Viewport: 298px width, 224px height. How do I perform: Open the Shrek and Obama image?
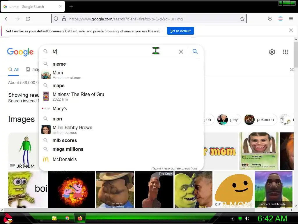194,189
